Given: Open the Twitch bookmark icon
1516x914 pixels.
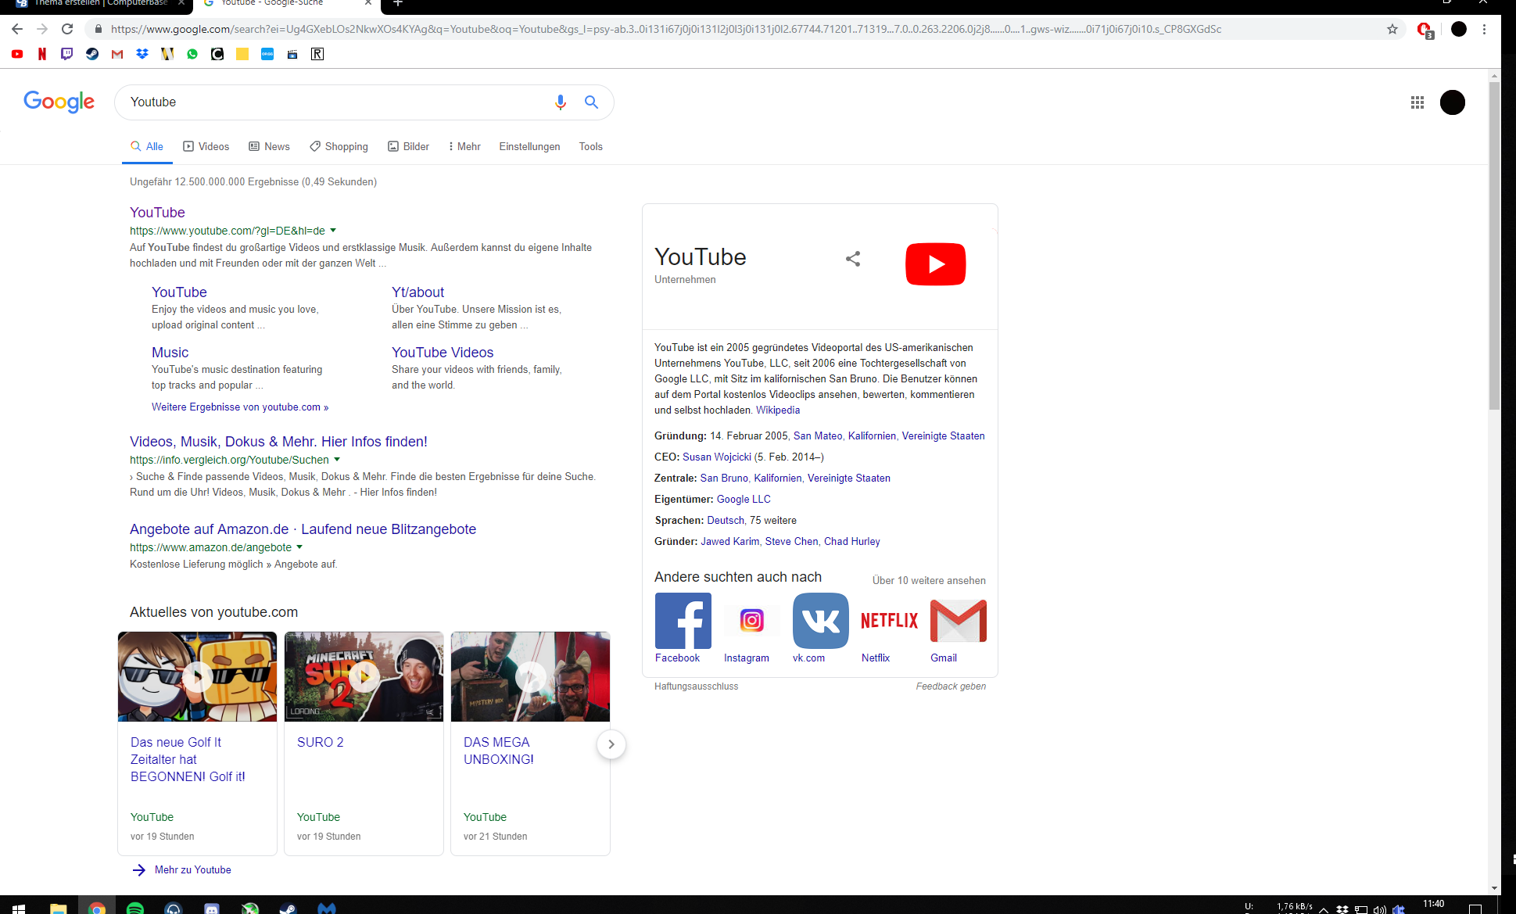Looking at the screenshot, I should tap(67, 54).
